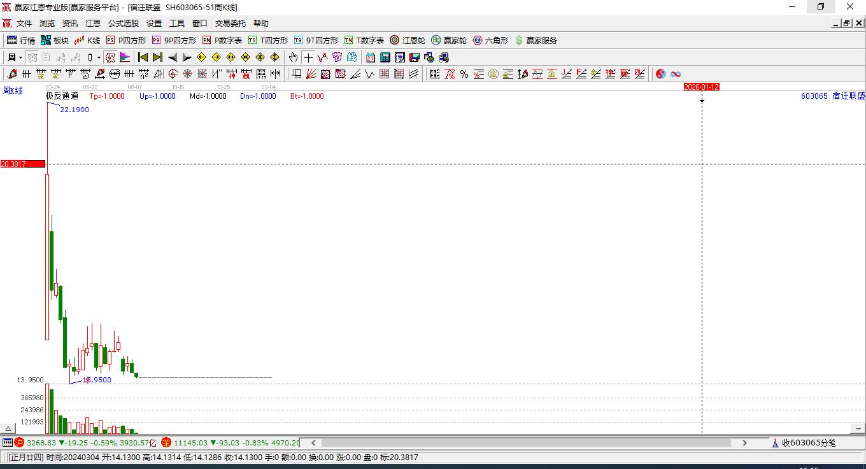Open the 六角形 hexagon tool
The image size is (866, 469).
click(490, 40)
